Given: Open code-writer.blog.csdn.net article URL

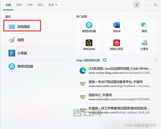Looking at the screenshot, I should (x=120, y=73).
